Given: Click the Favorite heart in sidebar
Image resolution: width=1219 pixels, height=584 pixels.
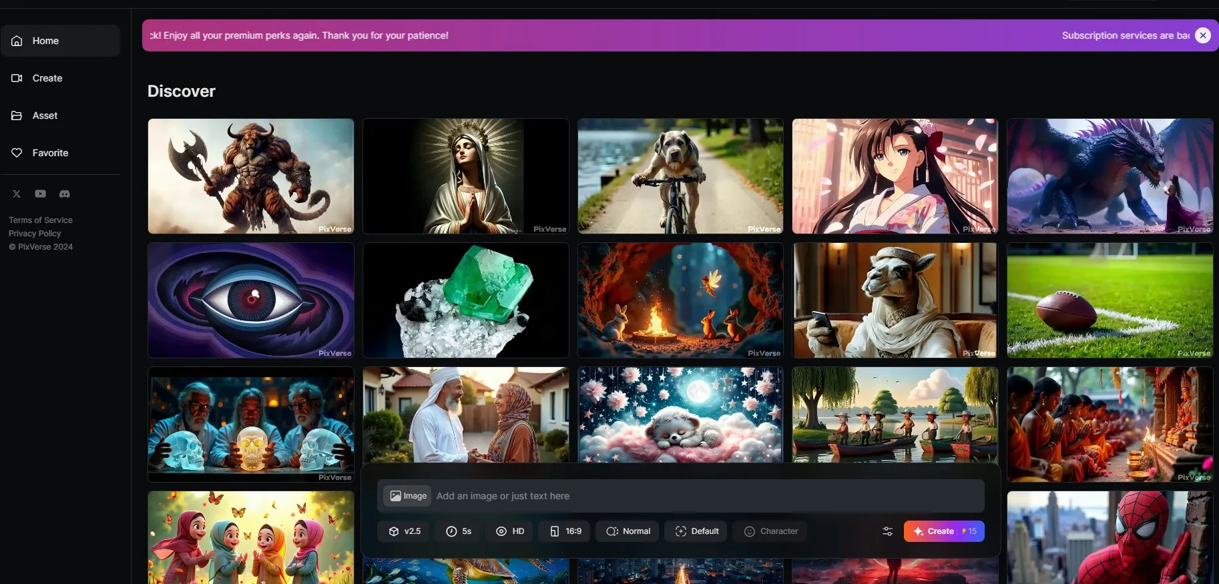Looking at the screenshot, I should coord(50,153).
